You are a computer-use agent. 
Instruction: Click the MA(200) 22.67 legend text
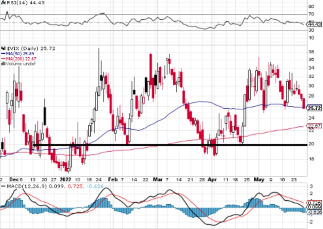[x=21, y=59]
